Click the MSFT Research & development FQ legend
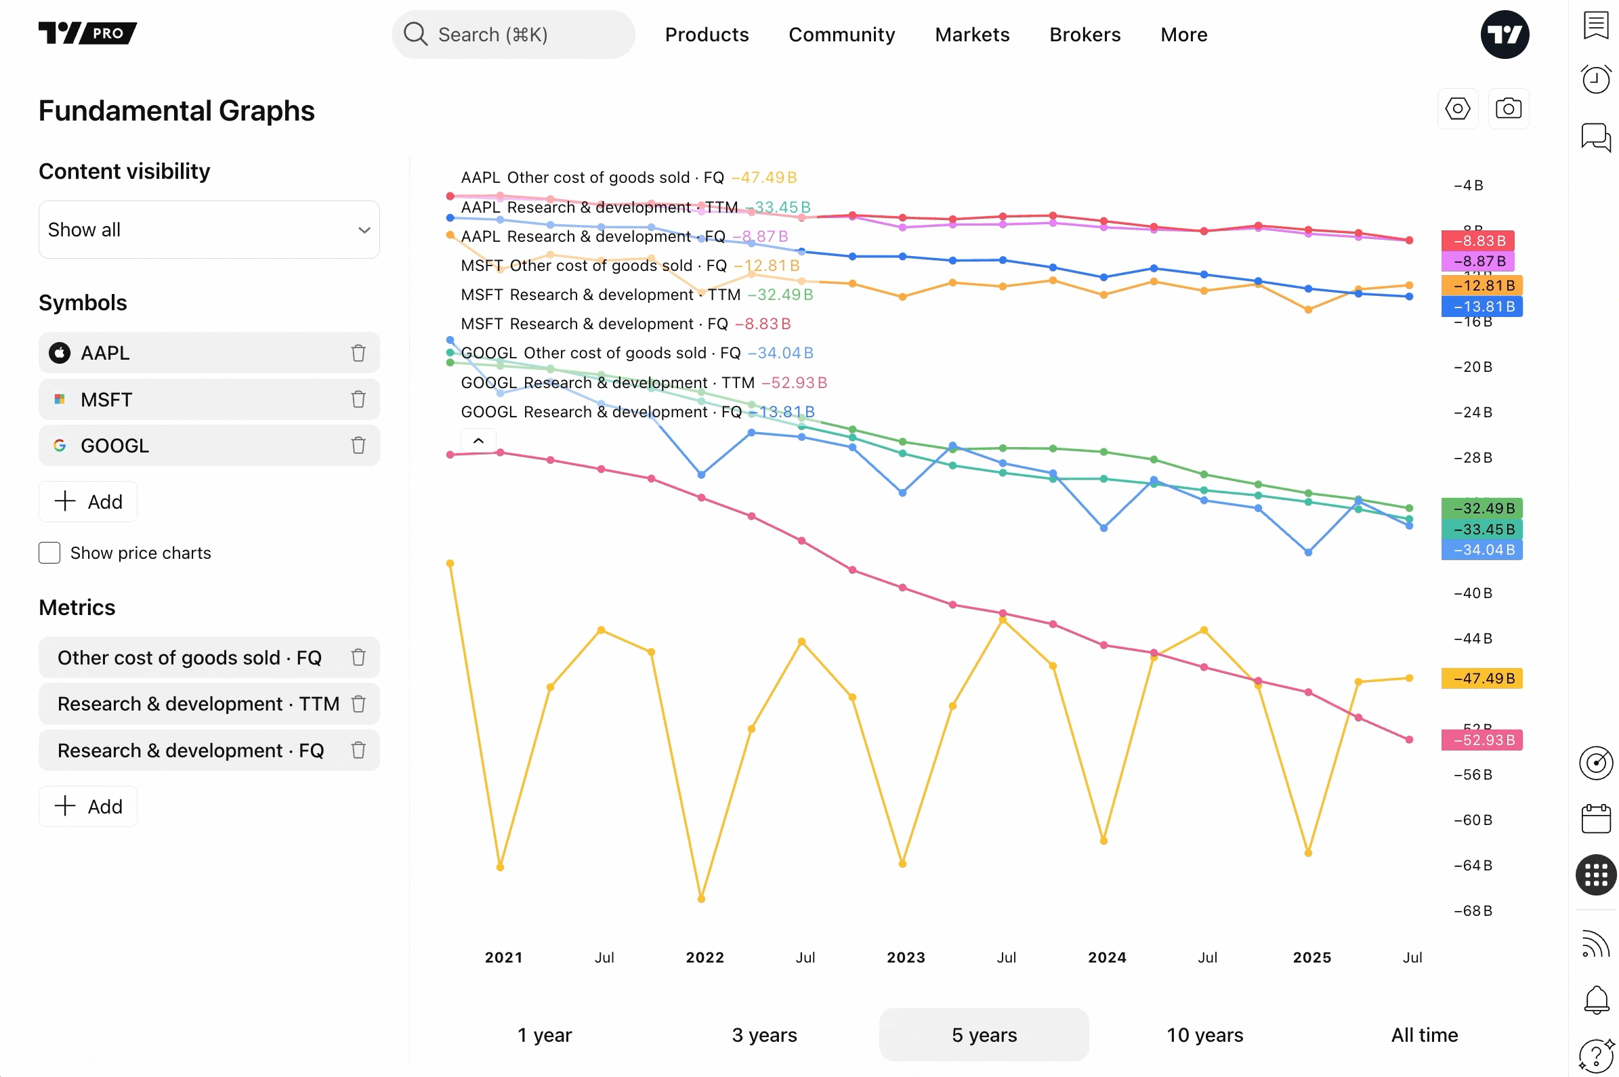1619x1077 pixels. coord(625,324)
